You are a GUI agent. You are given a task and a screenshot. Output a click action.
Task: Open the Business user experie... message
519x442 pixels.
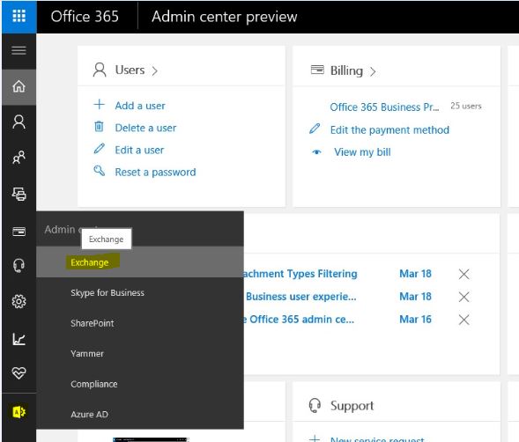pyautogui.click(x=300, y=297)
